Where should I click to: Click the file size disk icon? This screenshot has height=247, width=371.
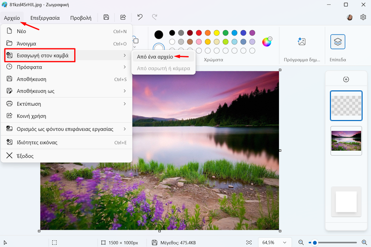point(154,243)
